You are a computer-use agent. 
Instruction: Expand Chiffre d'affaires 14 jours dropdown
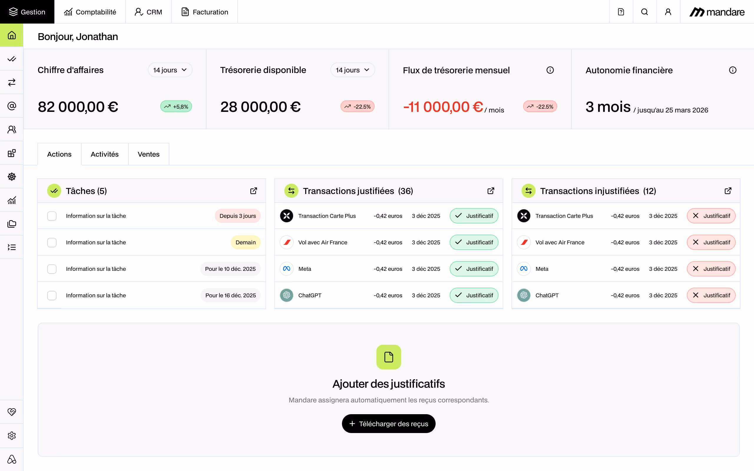click(170, 70)
